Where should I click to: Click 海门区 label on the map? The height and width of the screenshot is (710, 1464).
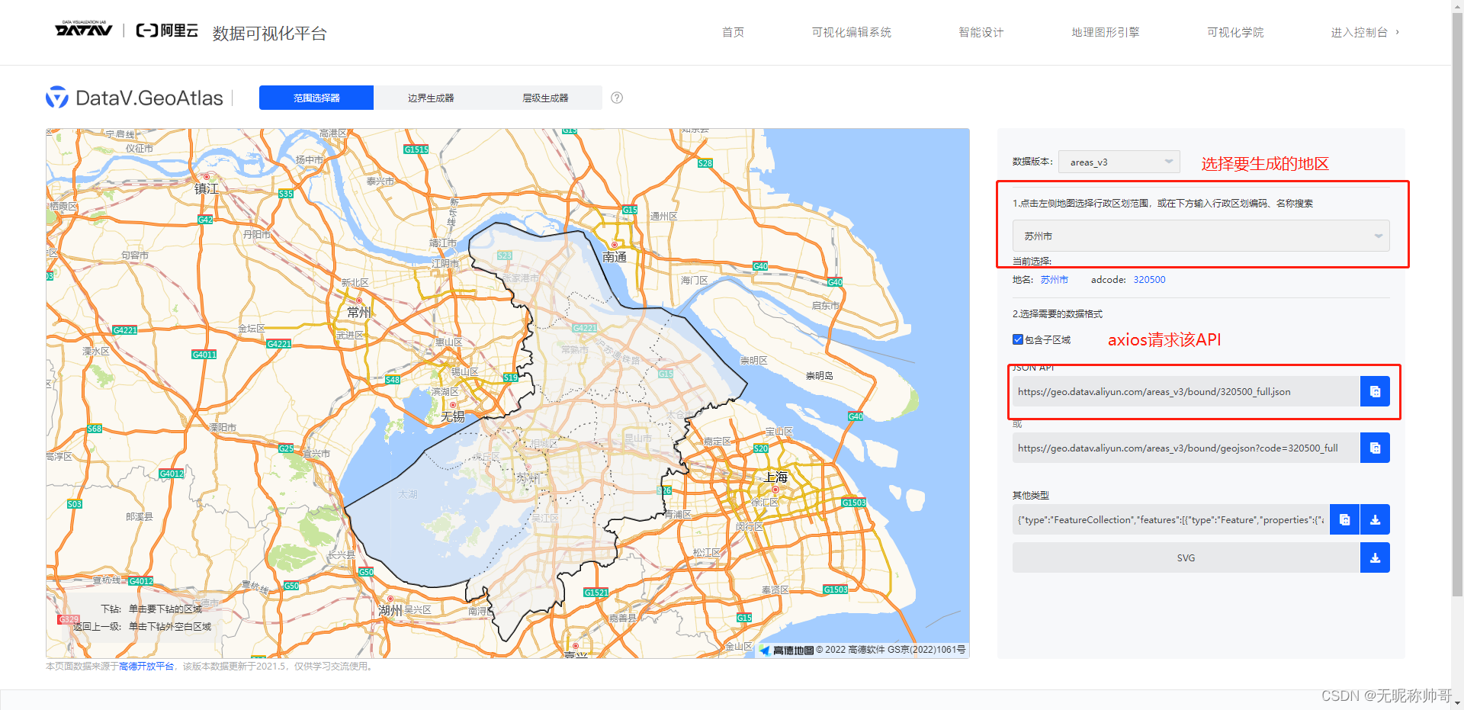click(x=694, y=280)
